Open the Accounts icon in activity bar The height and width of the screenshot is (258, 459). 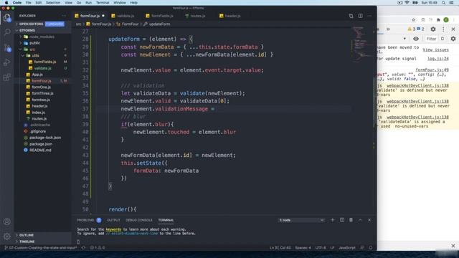tap(7, 221)
